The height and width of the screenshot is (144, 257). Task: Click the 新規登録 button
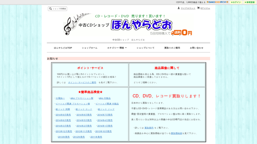pos(250,2)
